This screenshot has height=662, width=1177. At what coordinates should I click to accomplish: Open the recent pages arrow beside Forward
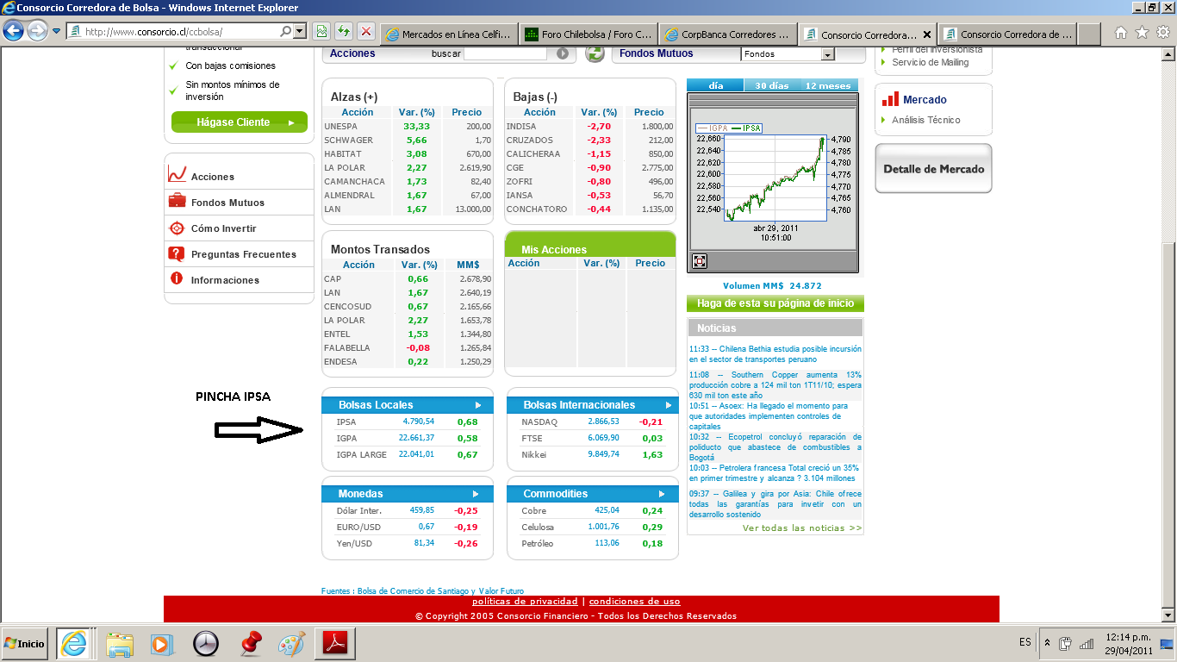click(x=57, y=32)
